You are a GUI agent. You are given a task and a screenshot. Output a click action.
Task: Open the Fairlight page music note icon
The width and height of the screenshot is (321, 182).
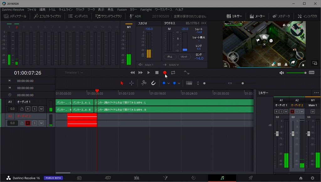(222, 178)
